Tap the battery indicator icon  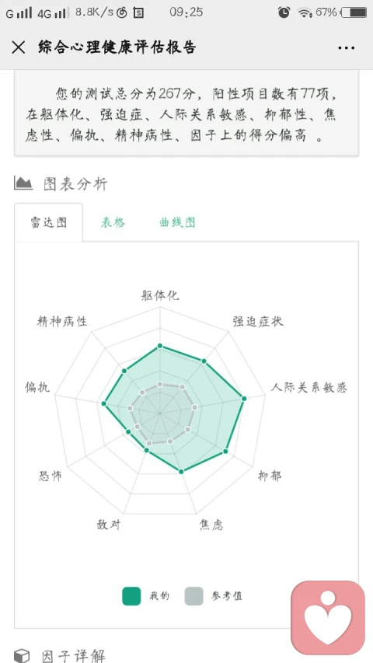(354, 12)
